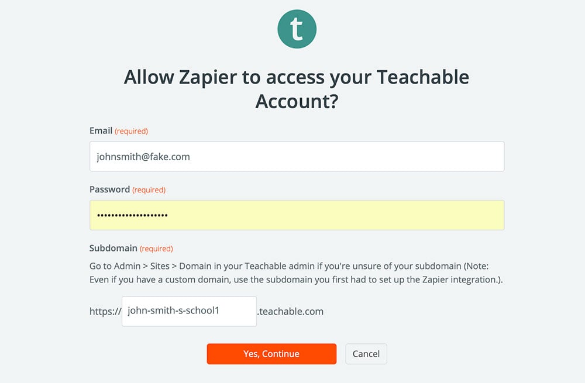Screen dimensions: 585x383
Task: Click the Email field label
Action: (x=101, y=131)
